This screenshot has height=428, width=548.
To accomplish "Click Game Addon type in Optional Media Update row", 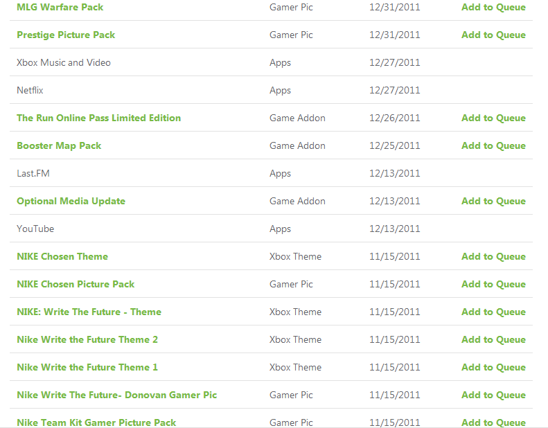I will pyautogui.click(x=297, y=202).
